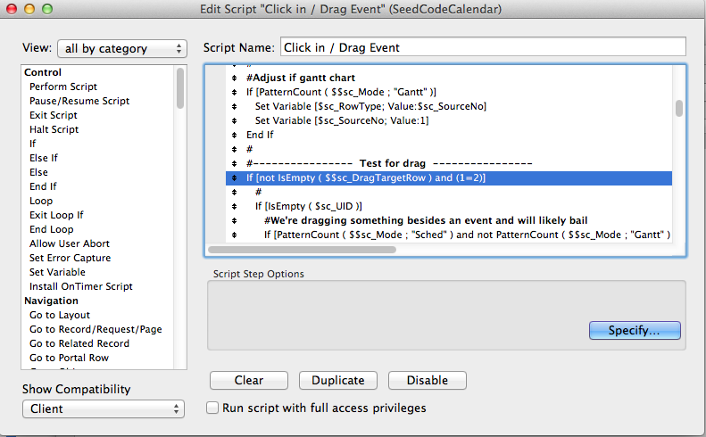This screenshot has height=437, width=706.
Task: Click reorder handle beside If IsEmpty $sc_UID step
Action: point(234,206)
